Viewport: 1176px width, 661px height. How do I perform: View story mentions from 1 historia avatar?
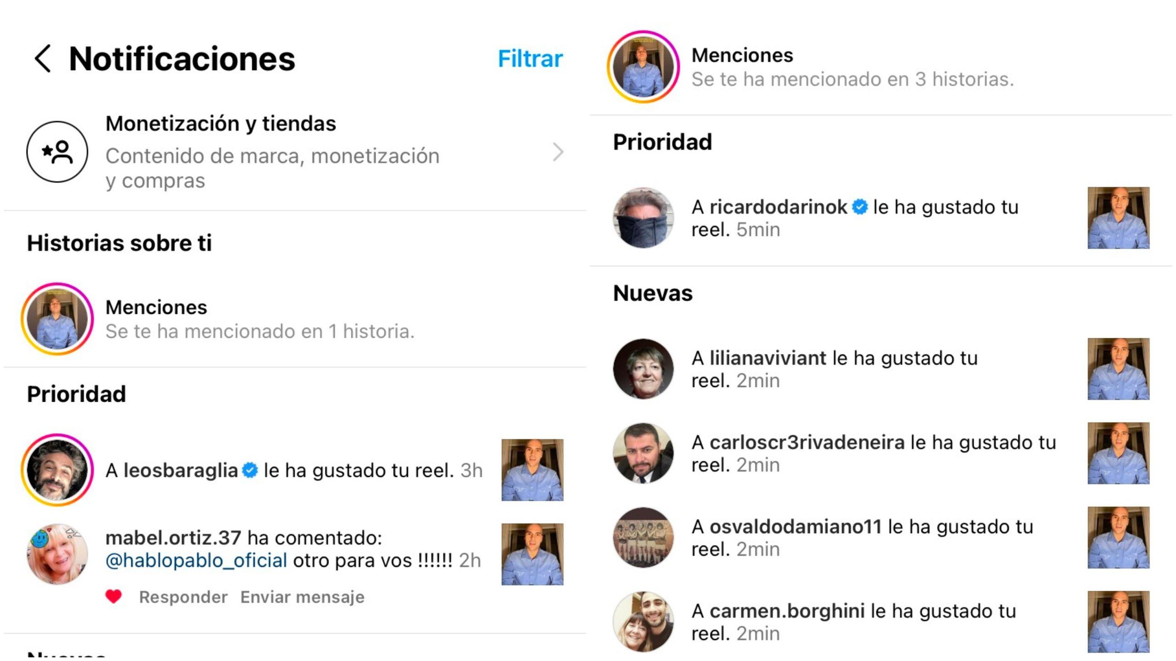point(57,319)
